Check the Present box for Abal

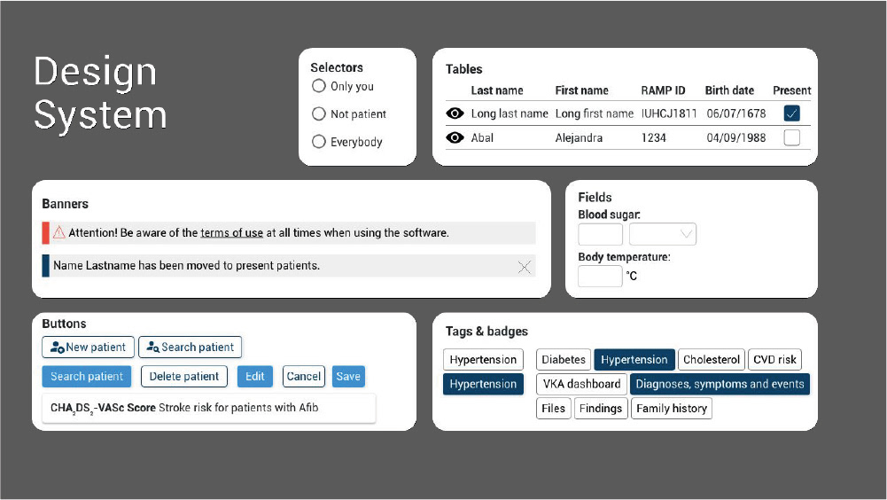(x=792, y=137)
